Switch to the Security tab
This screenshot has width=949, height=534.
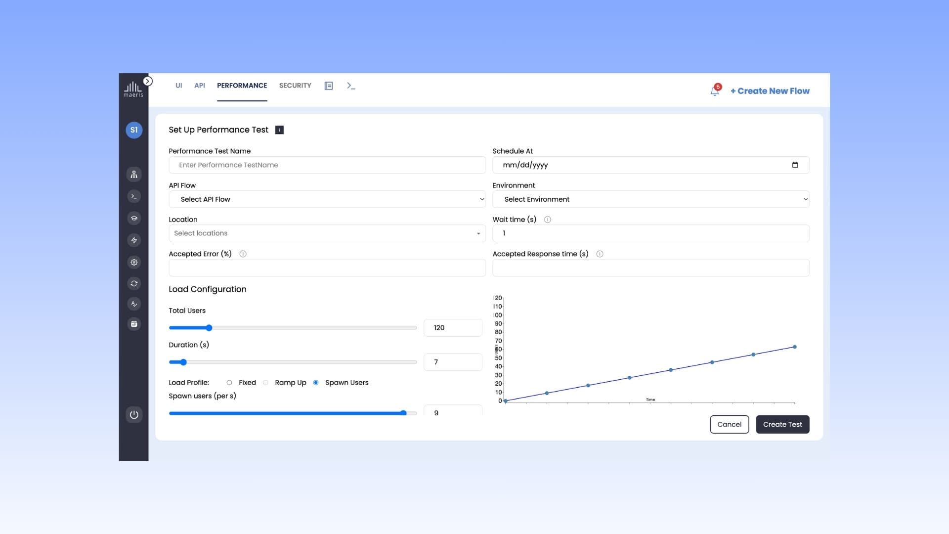(295, 85)
